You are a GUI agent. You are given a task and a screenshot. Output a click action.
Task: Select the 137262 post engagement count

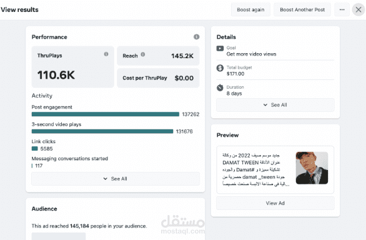click(x=190, y=114)
